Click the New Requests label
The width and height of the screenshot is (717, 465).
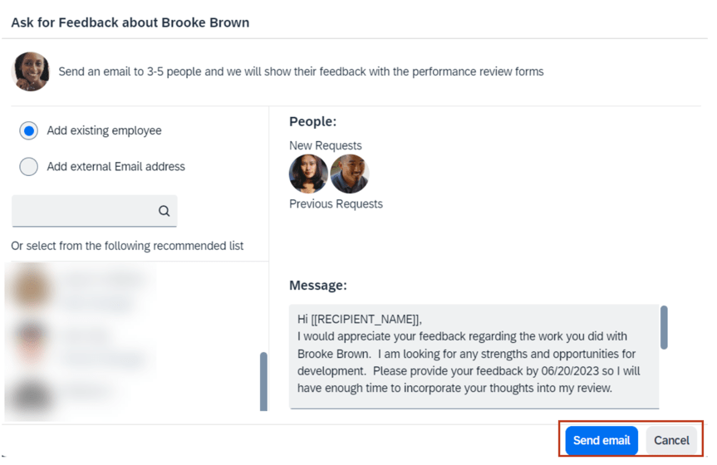click(325, 145)
